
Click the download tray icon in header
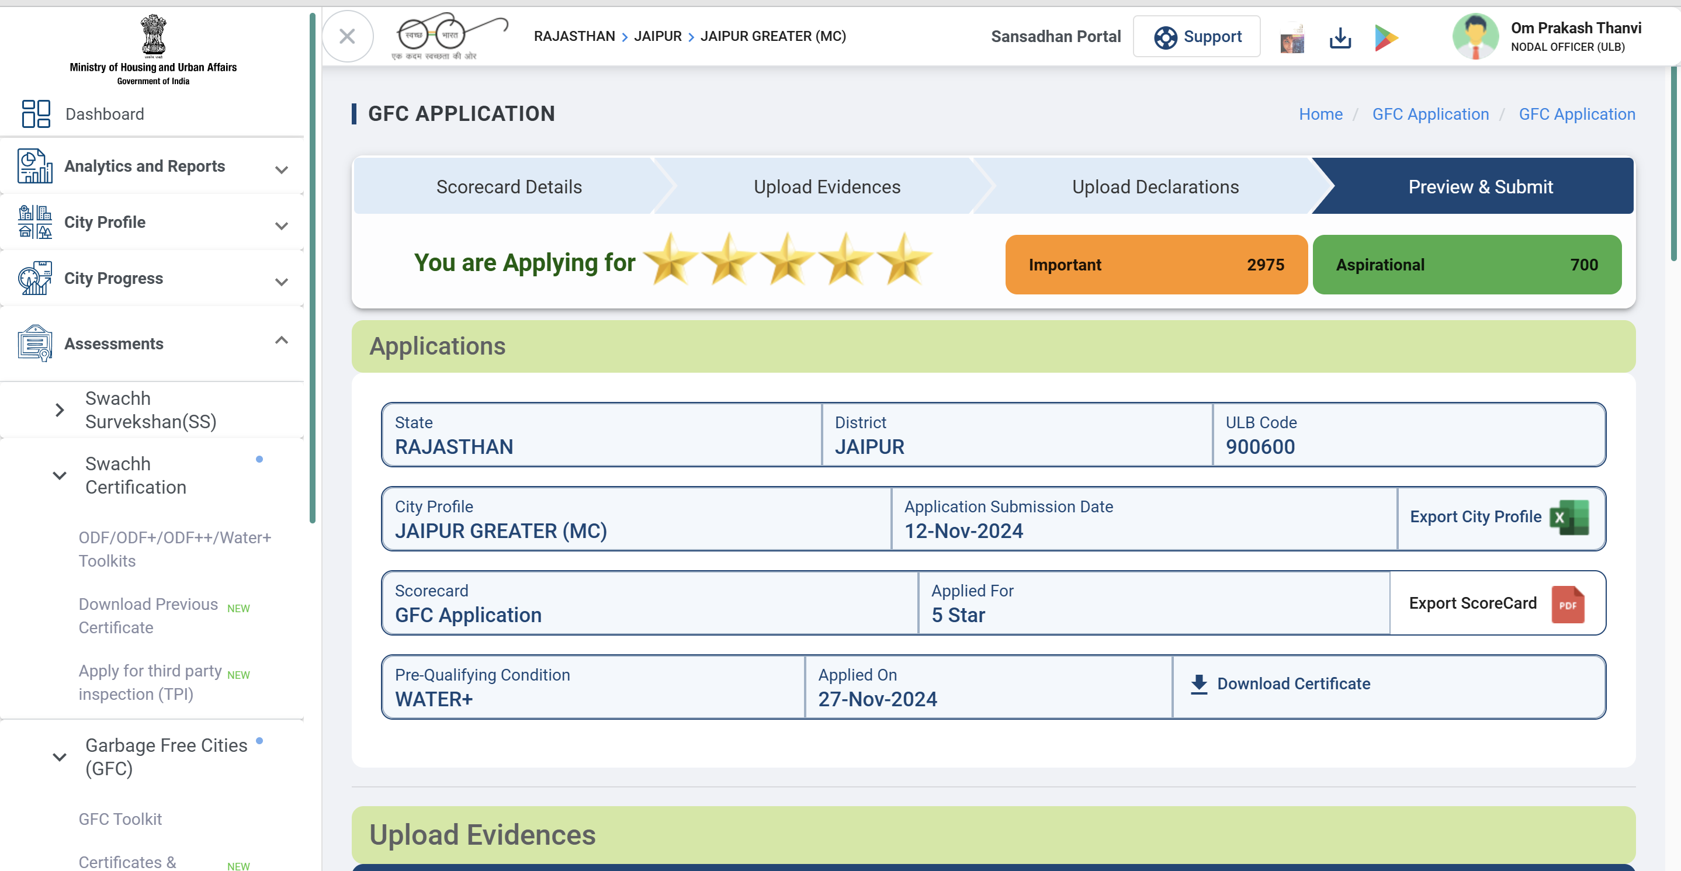click(x=1340, y=38)
